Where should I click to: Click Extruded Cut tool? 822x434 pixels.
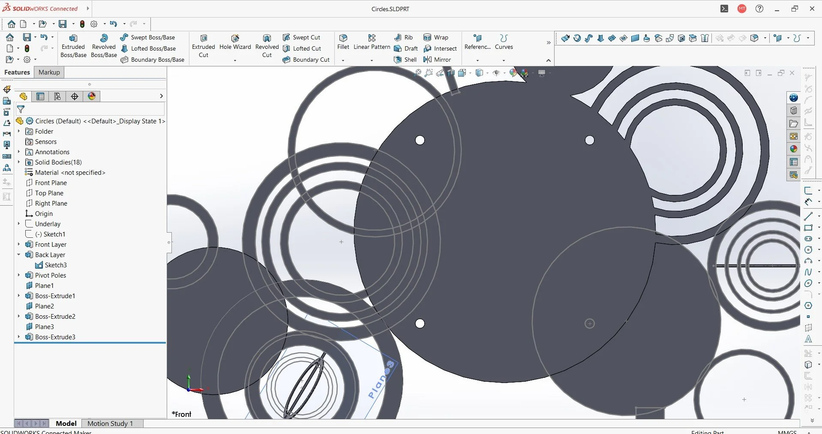[204, 46]
